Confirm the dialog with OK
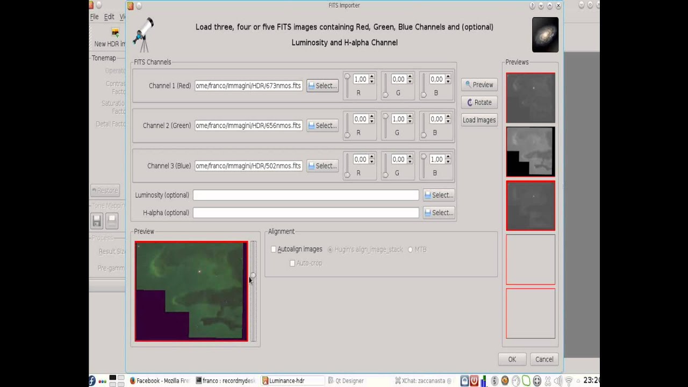 [512, 360]
